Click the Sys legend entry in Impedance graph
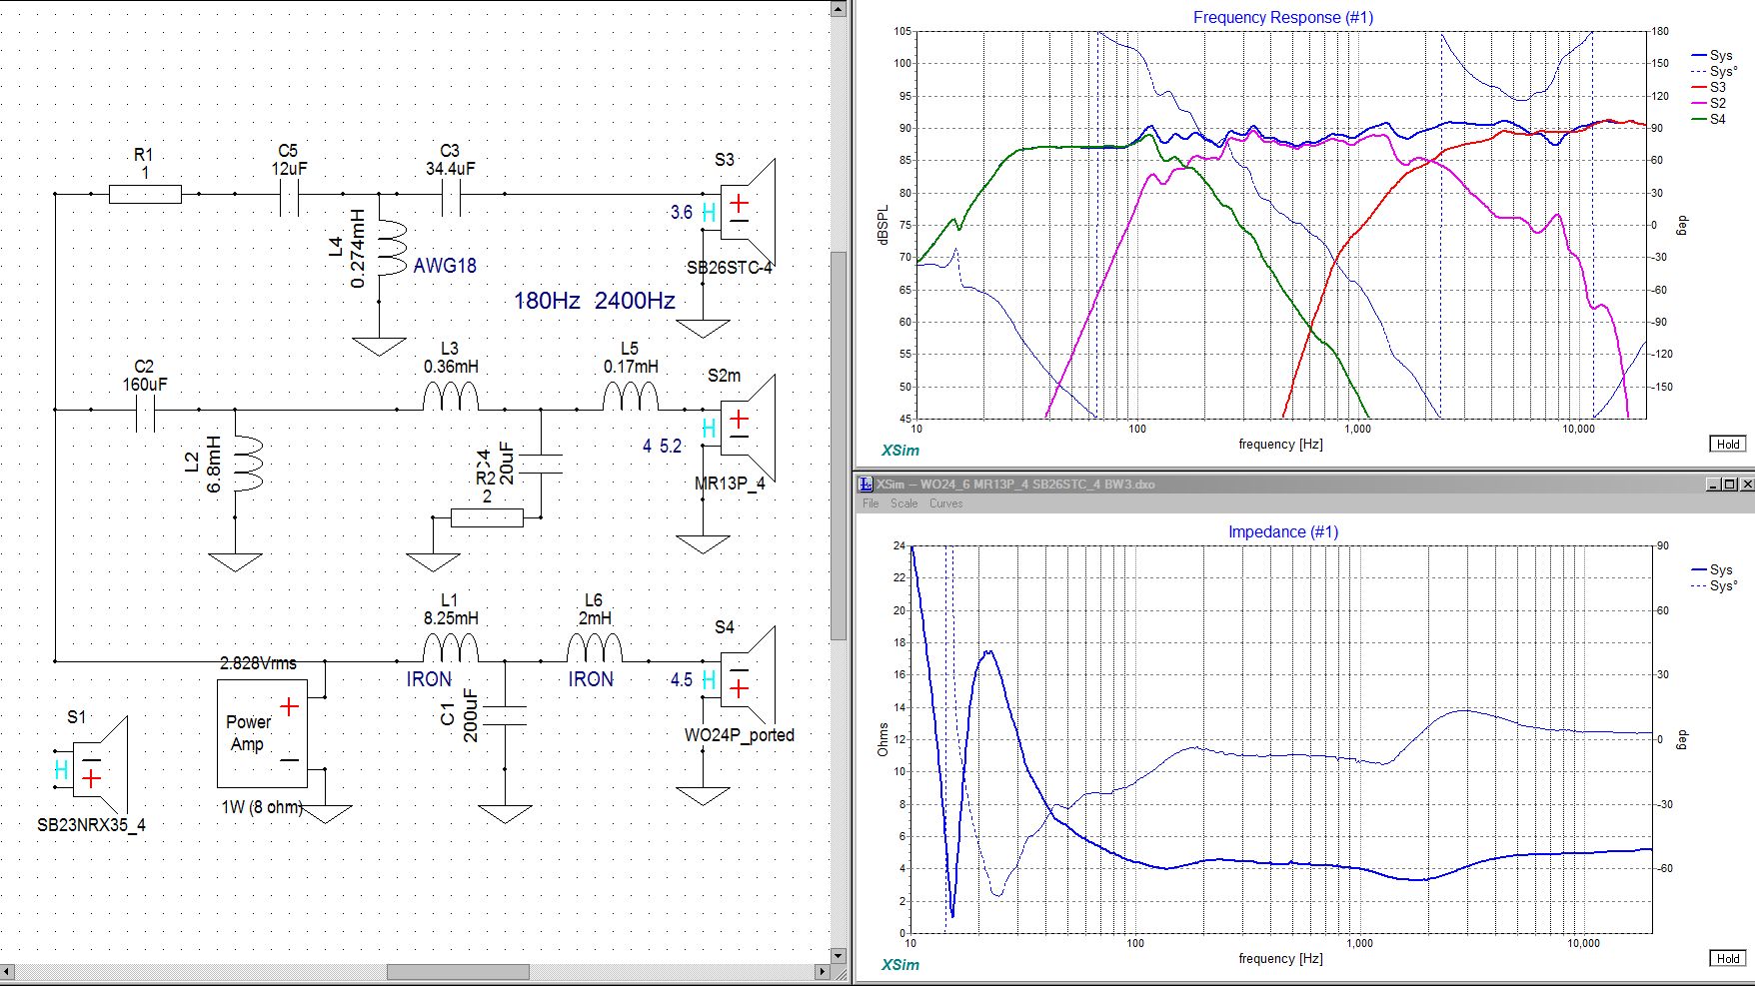This screenshot has height=986, width=1755. pyautogui.click(x=1711, y=570)
